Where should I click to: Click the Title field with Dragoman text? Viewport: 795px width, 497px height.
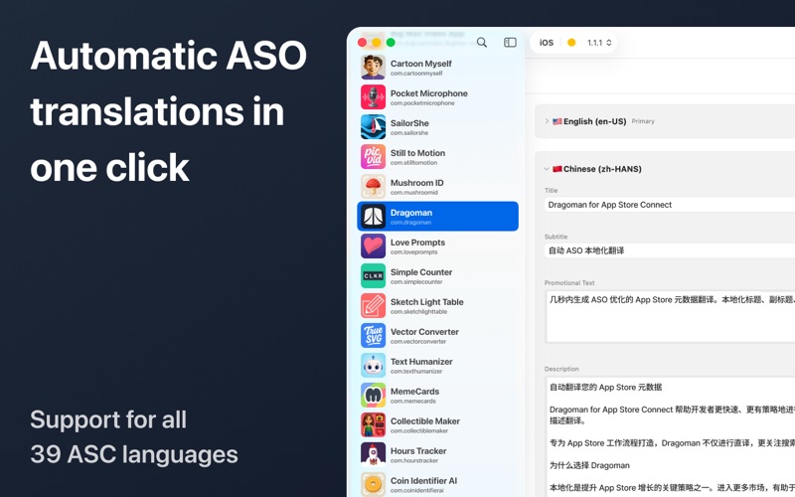click(x=670, y=205)
